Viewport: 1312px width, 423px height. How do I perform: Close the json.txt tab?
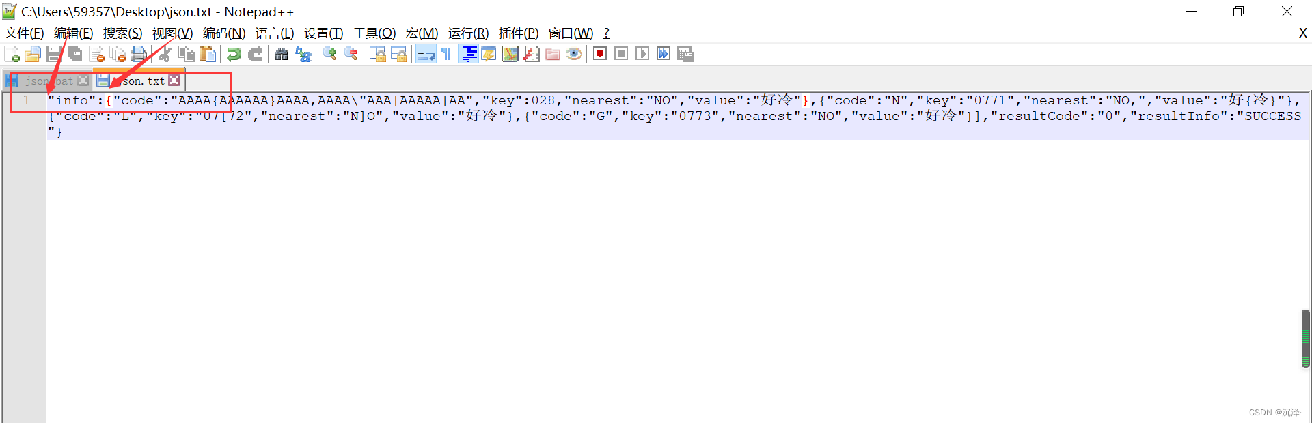[x=174, y=81]
